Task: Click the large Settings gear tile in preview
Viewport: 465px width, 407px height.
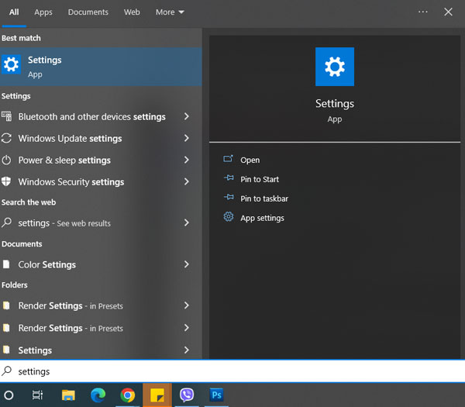Action: (x=335, y=67)
